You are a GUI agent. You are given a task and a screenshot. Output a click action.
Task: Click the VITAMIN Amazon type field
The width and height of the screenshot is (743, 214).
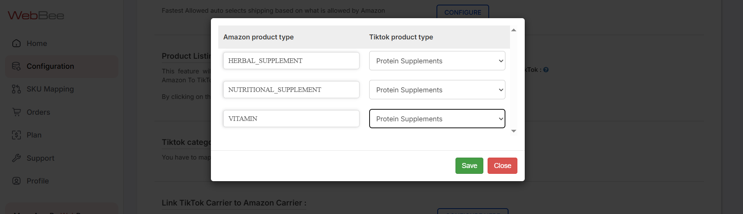click(291, 119)
